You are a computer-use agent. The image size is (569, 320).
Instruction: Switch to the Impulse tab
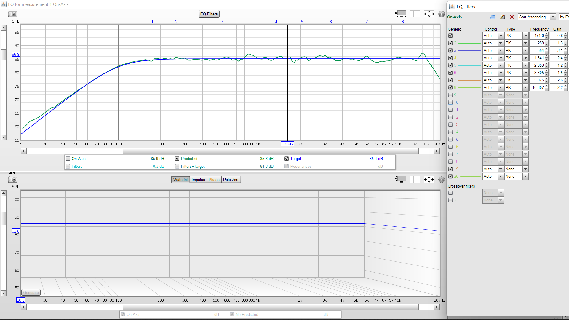coord(198,180)
